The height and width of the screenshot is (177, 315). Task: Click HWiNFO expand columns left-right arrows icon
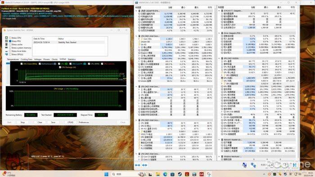click(x=138, y=165)
